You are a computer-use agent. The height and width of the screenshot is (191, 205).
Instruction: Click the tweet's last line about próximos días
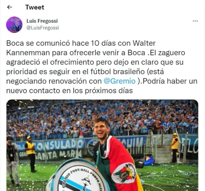click(70, 91)
